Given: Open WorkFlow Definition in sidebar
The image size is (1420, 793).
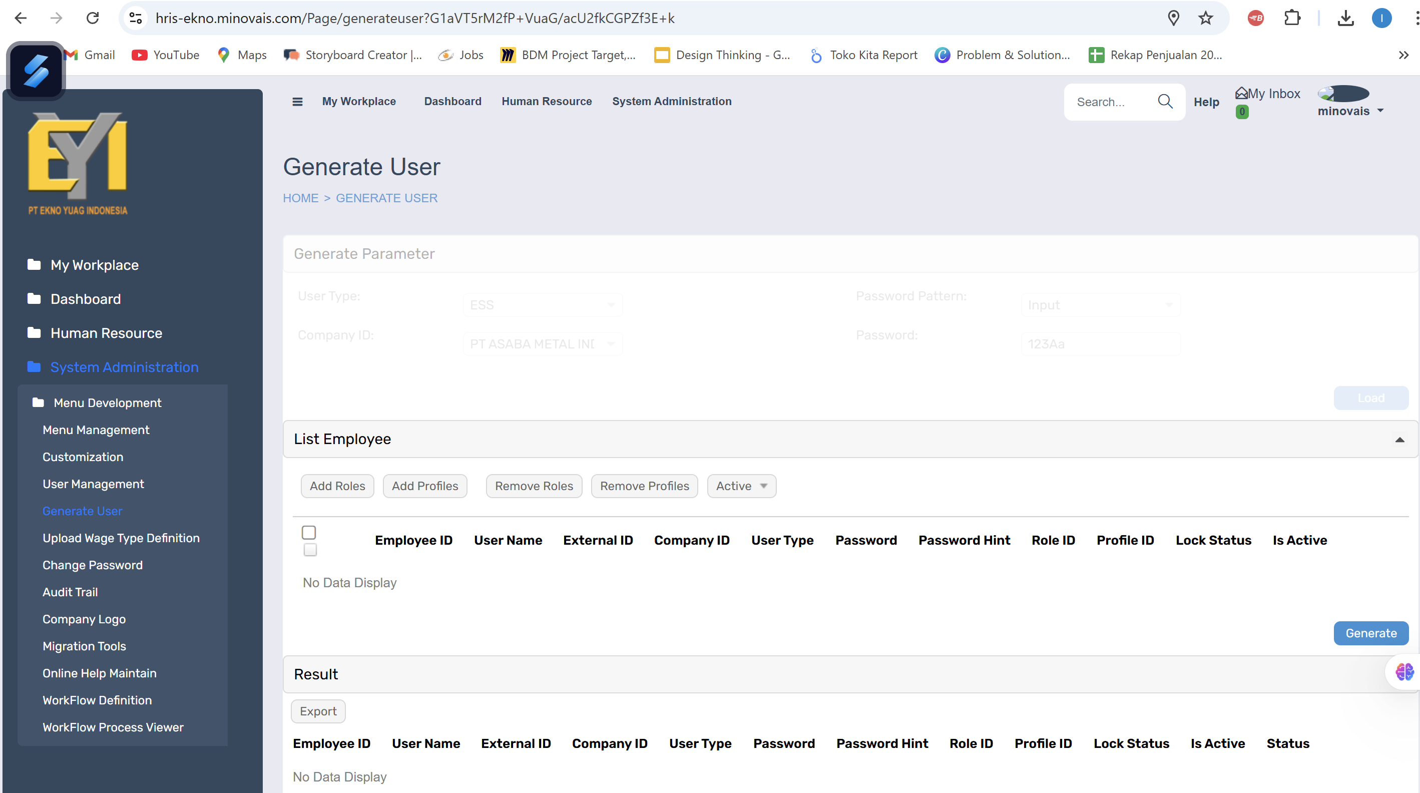Looking at the screenshot, I should coord(97,700).
